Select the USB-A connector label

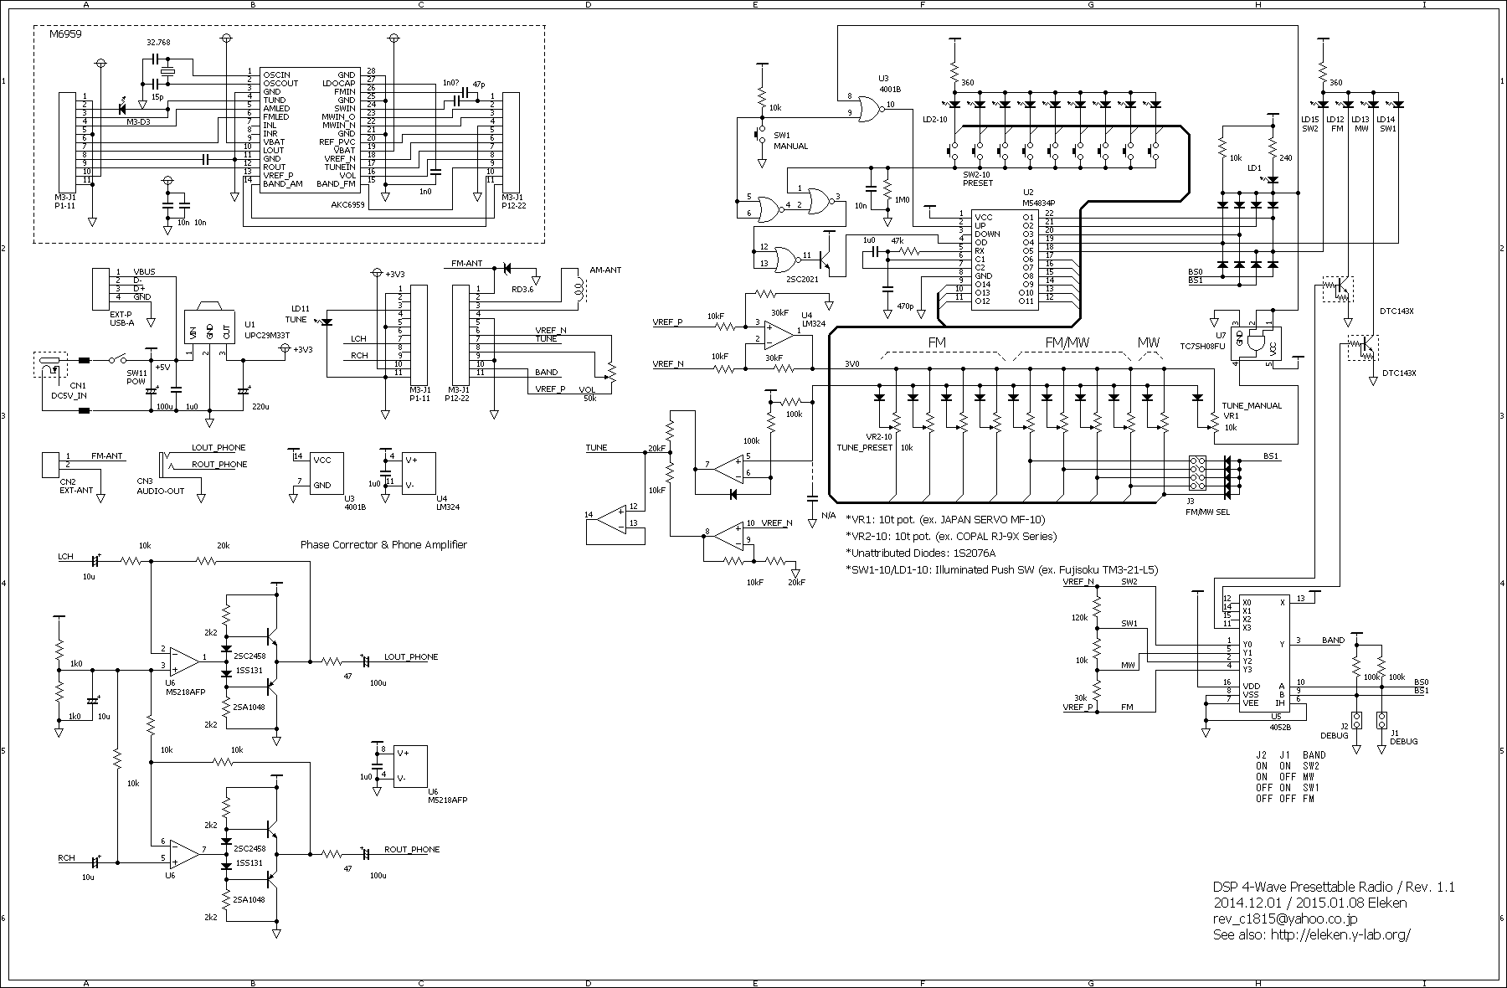122,322
